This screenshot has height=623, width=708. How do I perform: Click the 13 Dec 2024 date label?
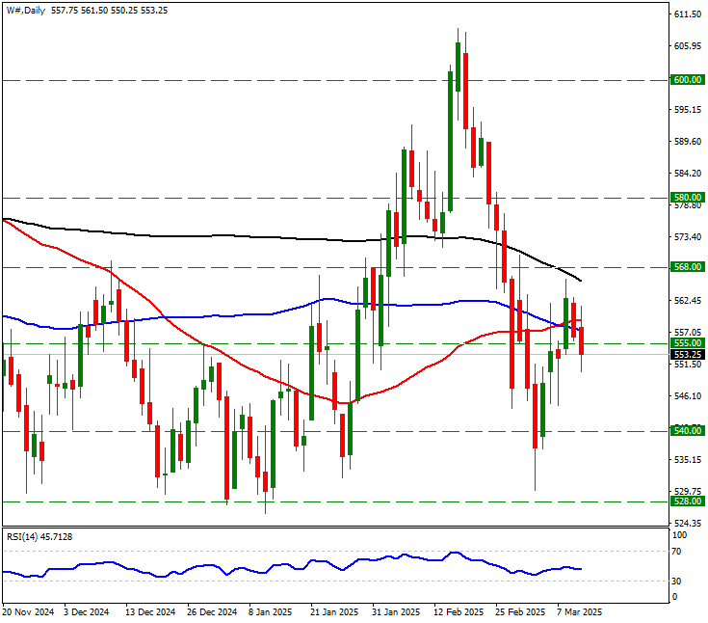(x=150, y=612)
